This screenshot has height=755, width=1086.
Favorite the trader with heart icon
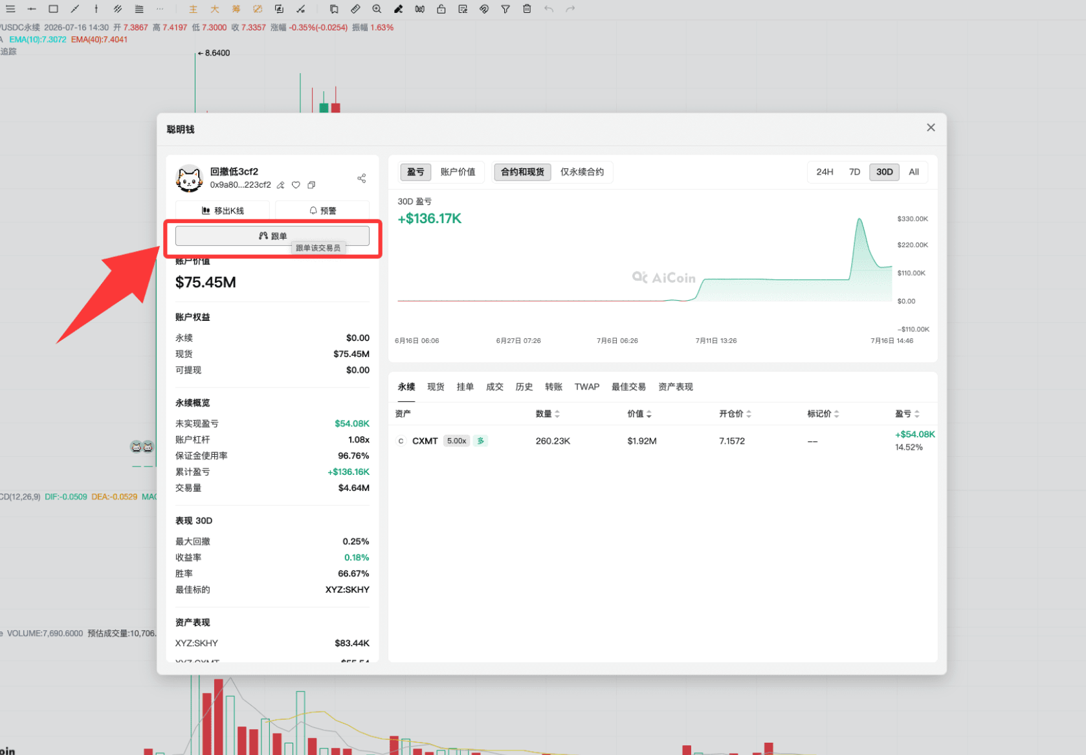296,185
